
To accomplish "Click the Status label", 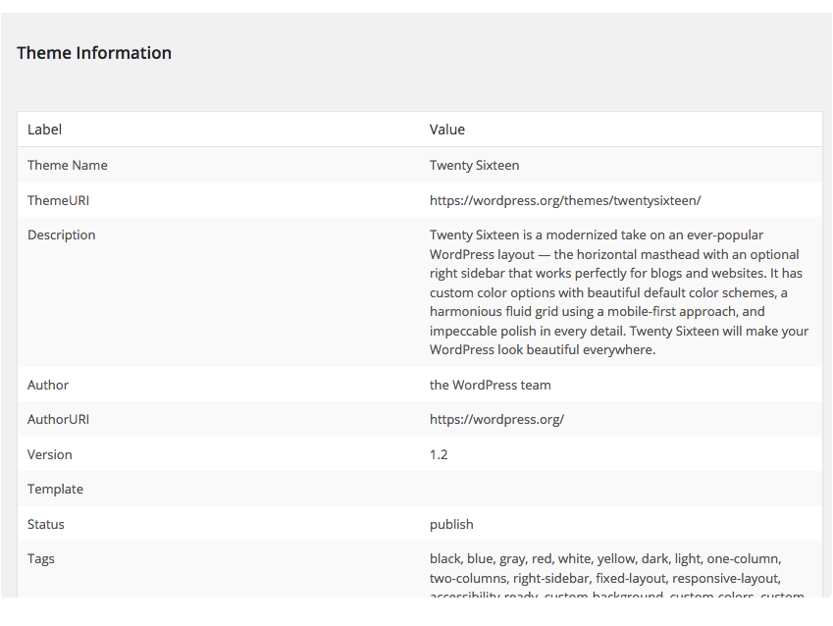I will pos(46,524).
